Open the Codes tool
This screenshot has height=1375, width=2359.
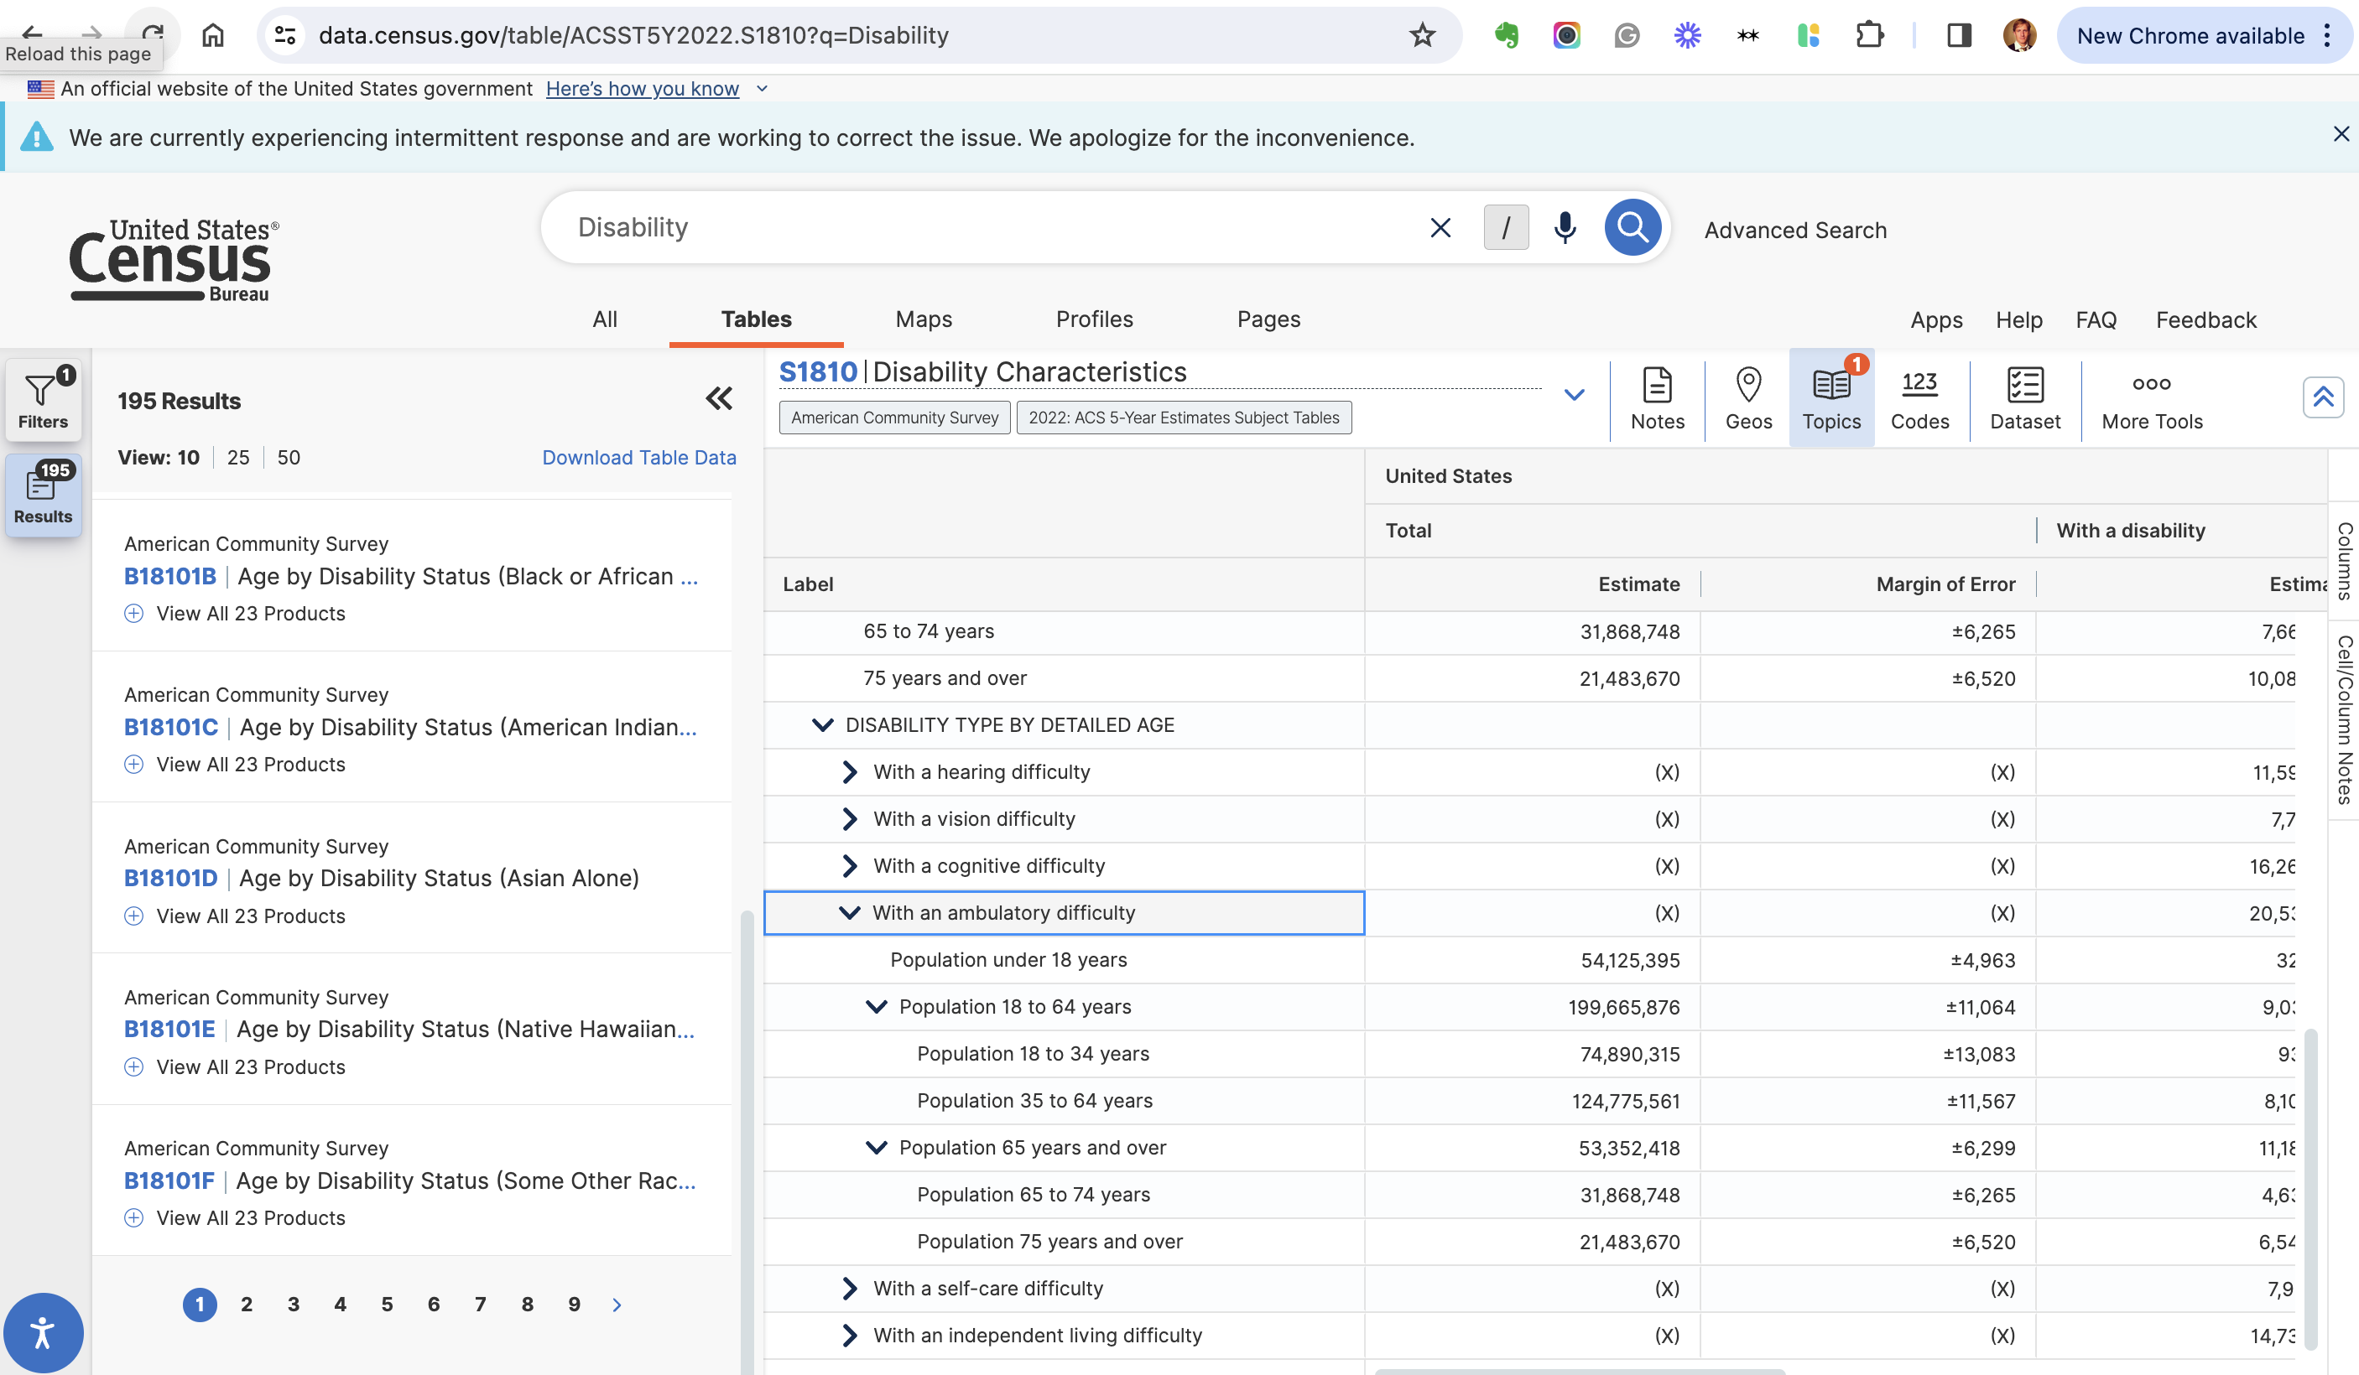tap(1919, 398)
